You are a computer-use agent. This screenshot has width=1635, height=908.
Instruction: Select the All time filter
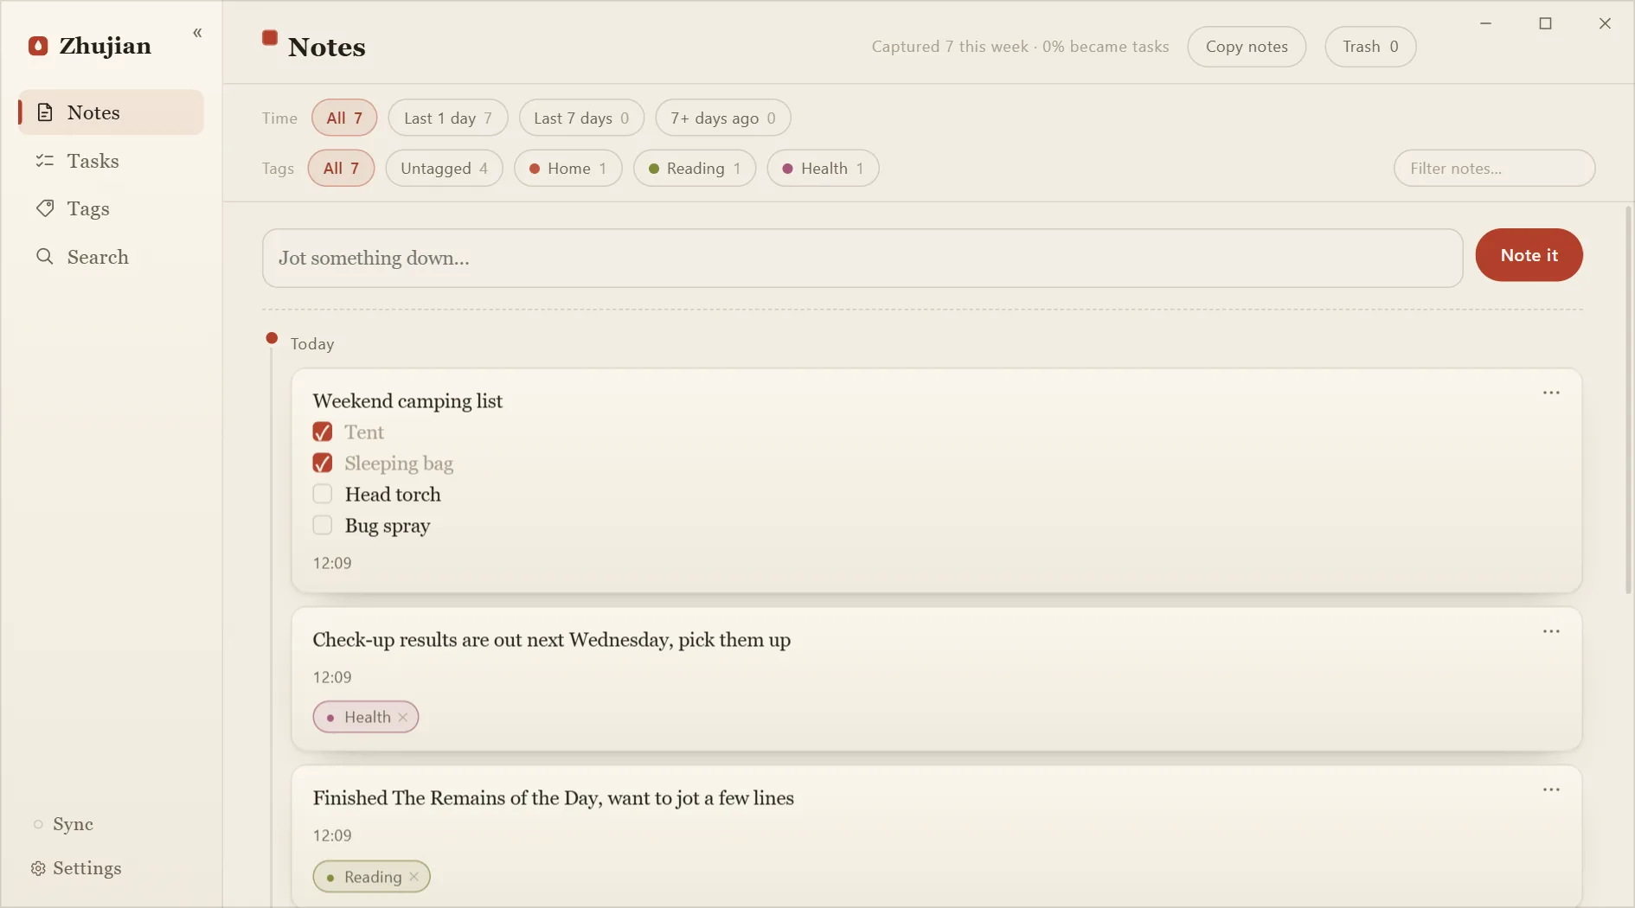point(344,118)
